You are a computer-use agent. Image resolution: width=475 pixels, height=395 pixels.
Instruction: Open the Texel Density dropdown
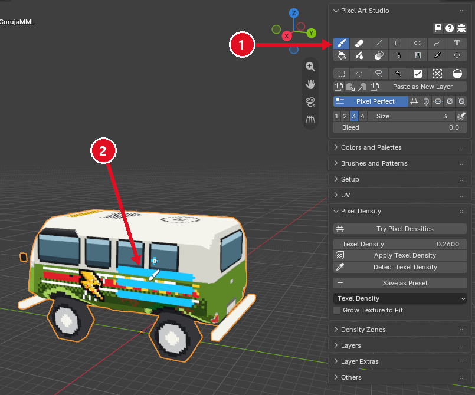[400, 298]
